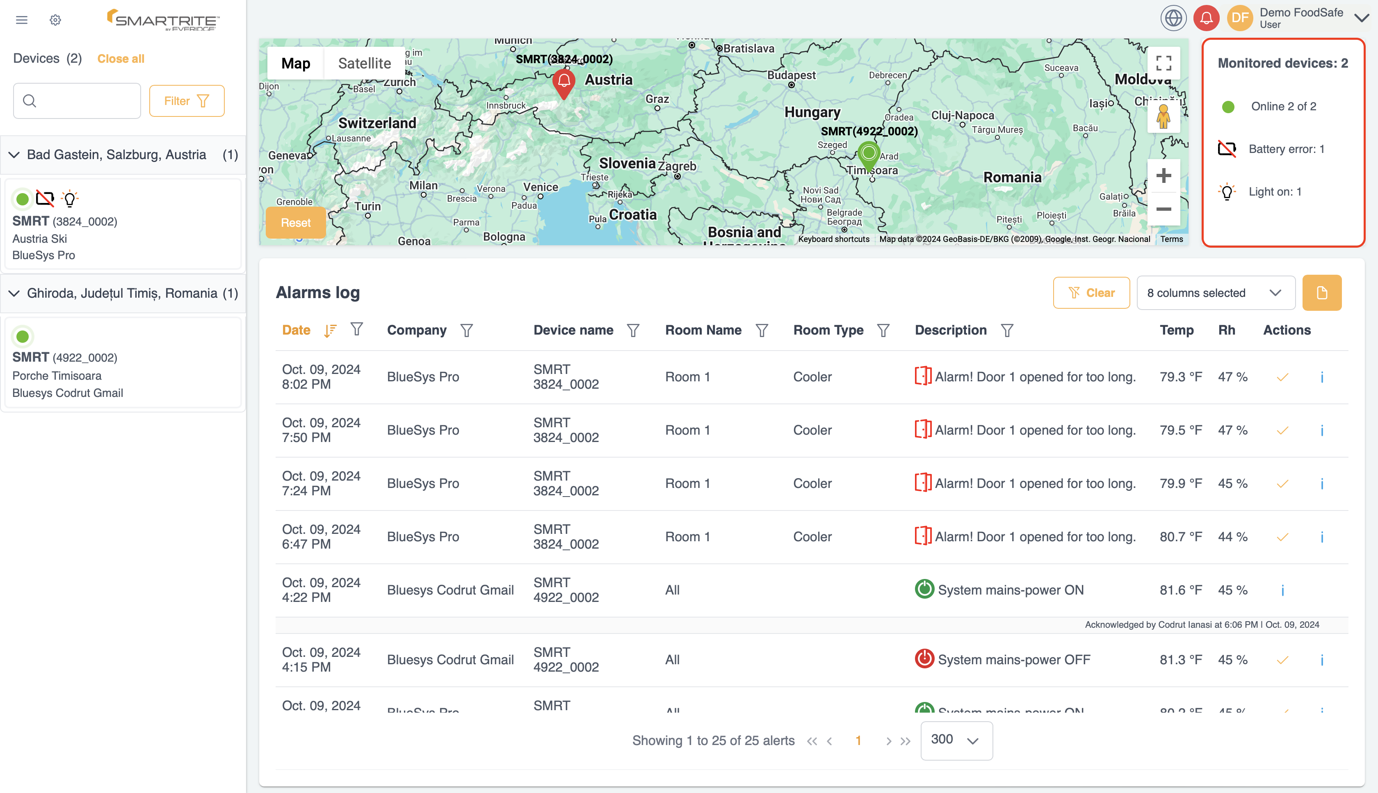Open the Company column filter icon

tap(466, 330)
